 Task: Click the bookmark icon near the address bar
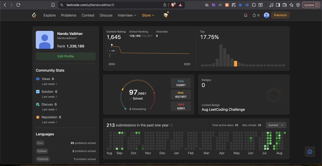pos(53,5)
